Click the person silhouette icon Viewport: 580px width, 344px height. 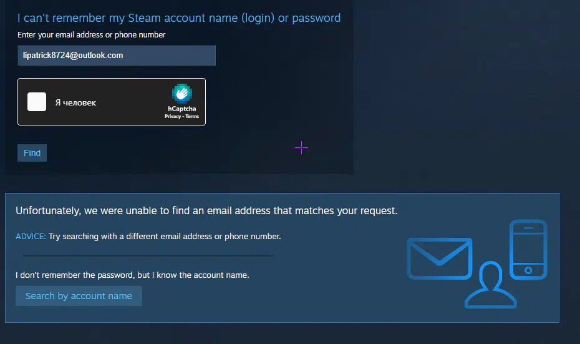[x=490, y=285]
